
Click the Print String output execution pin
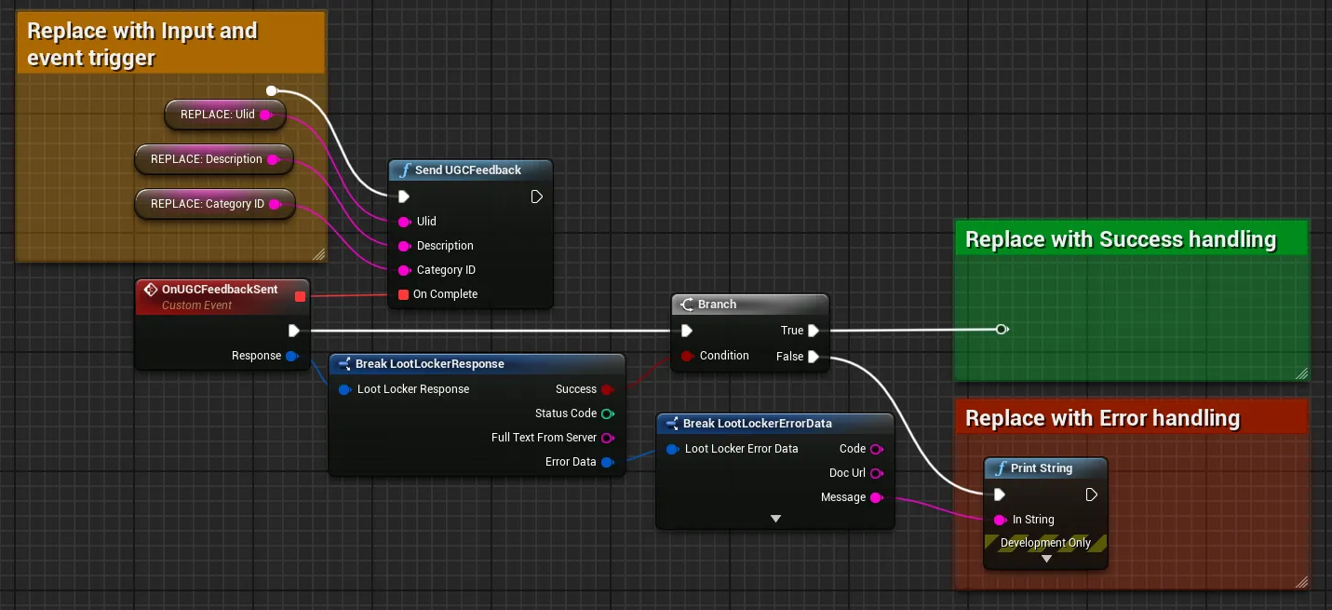coord(1092,495)
